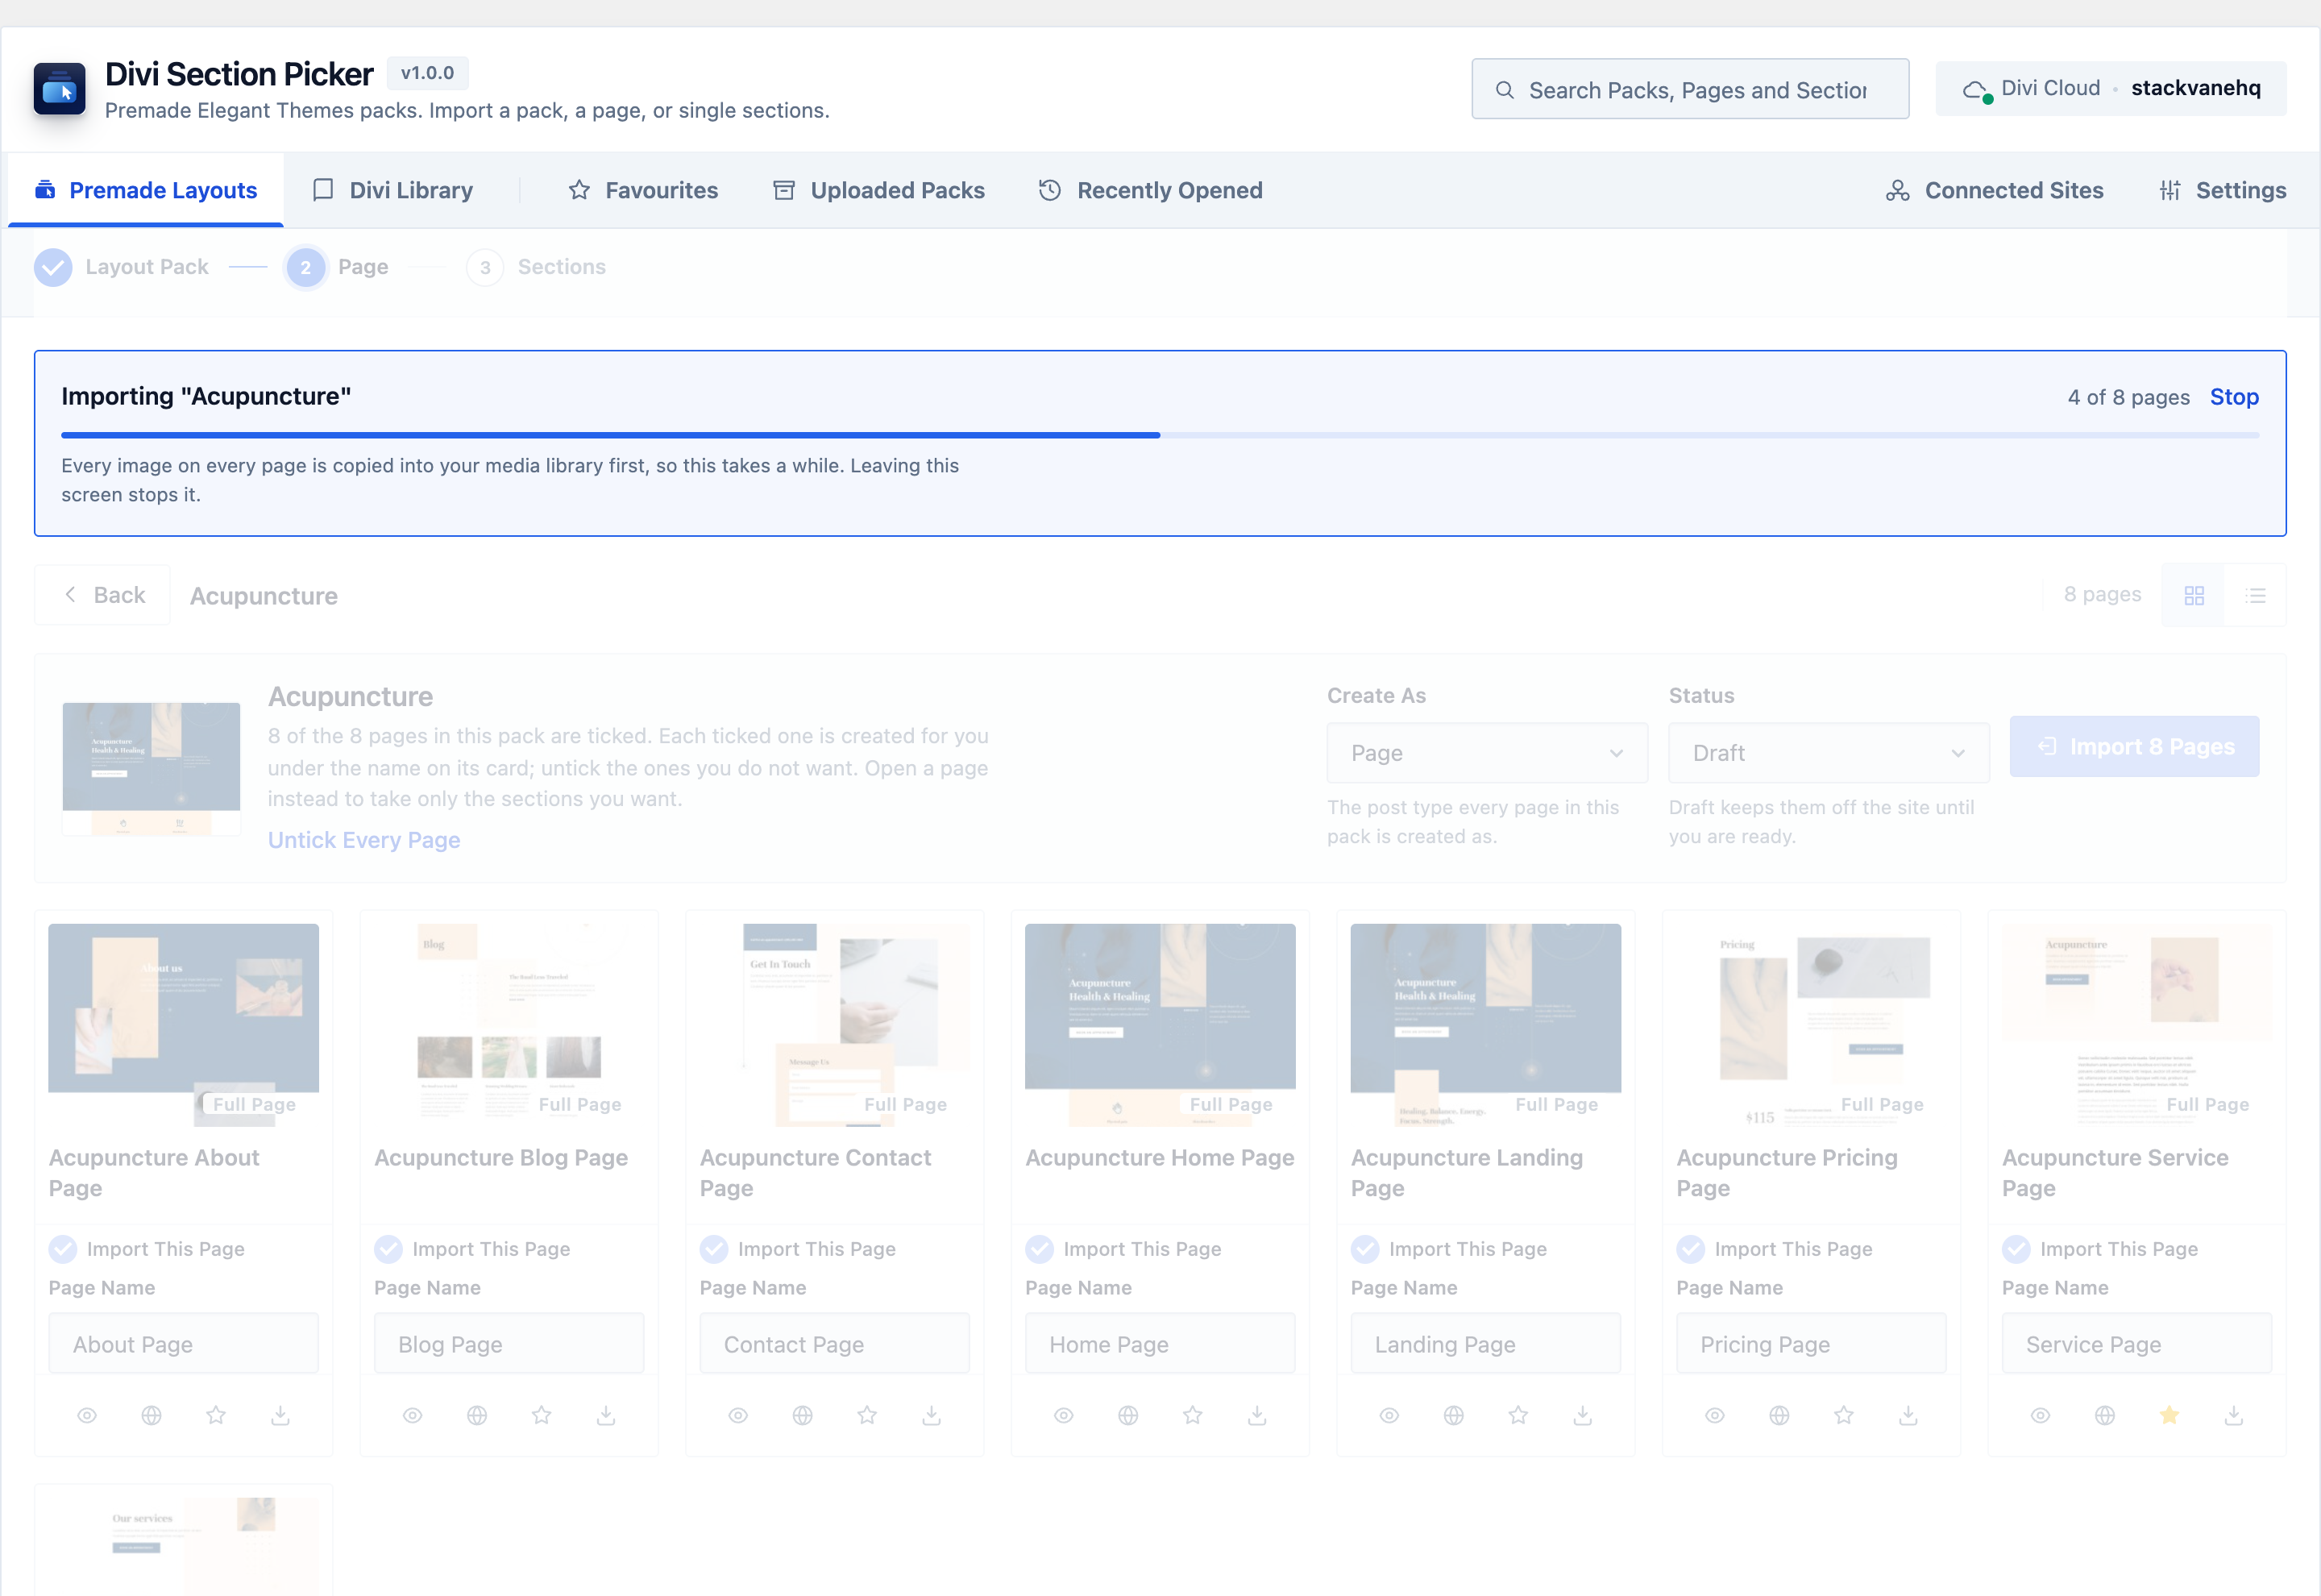2321x1596 pixels.
Task: Click Untick Every Page link
Action: [x=363, y=840]
